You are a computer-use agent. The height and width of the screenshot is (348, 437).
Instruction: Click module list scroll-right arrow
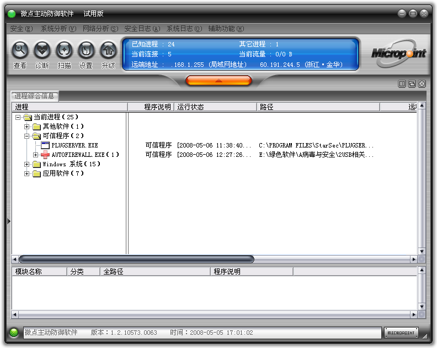click(414, 315)
